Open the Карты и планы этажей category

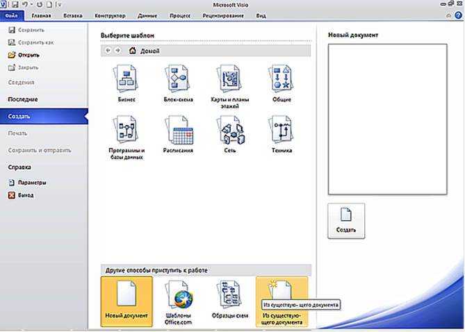click(x=230, y=87)
